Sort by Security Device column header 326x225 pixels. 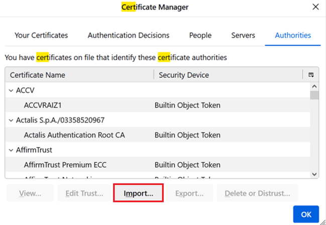pyautogui.click(x=227, y=75)
